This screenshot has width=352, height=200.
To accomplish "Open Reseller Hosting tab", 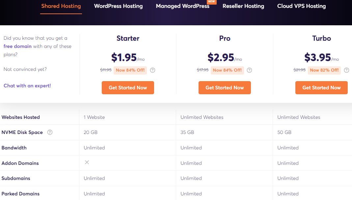I will [243, 6].
